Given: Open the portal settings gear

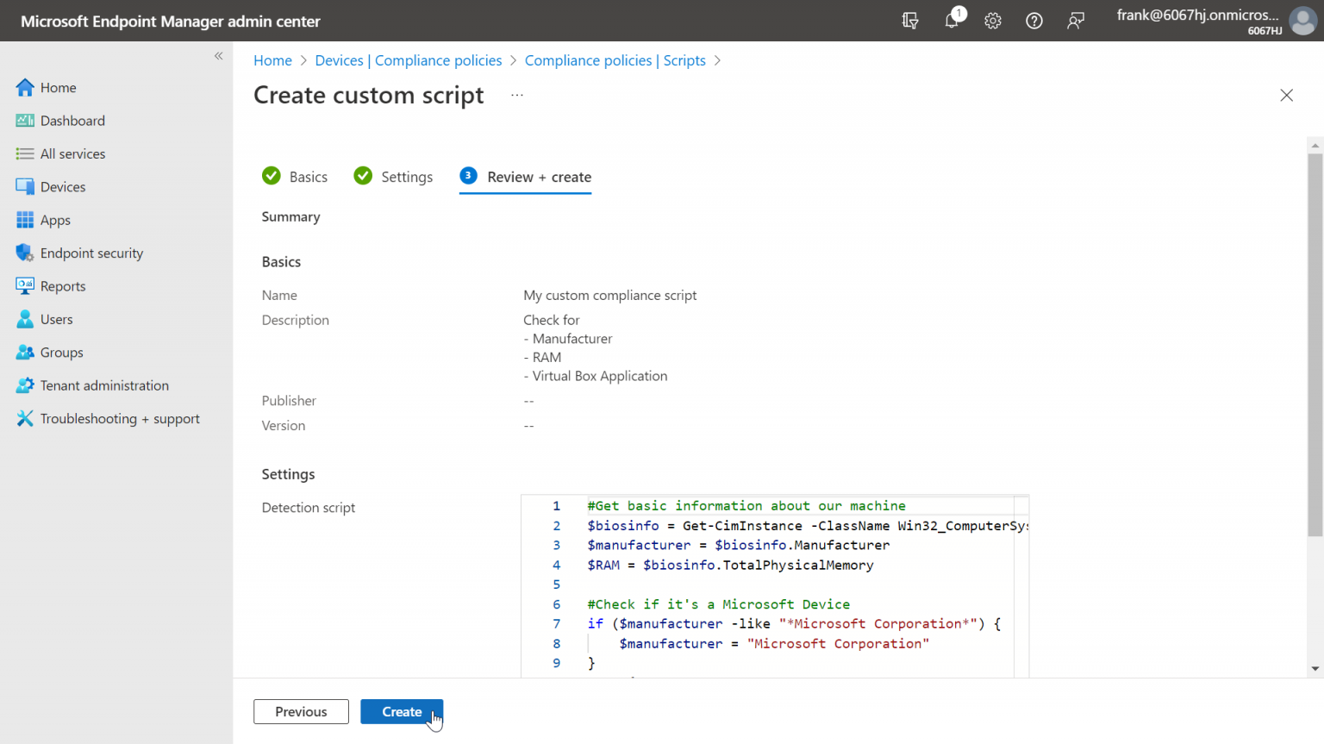Looking at the screenshot, I should point(992,20).
